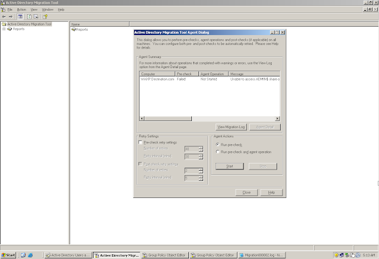This screenshot has width=379, height=259.
Task: Go forward with the toolbar Forward arrow
Action: (11, 17)
